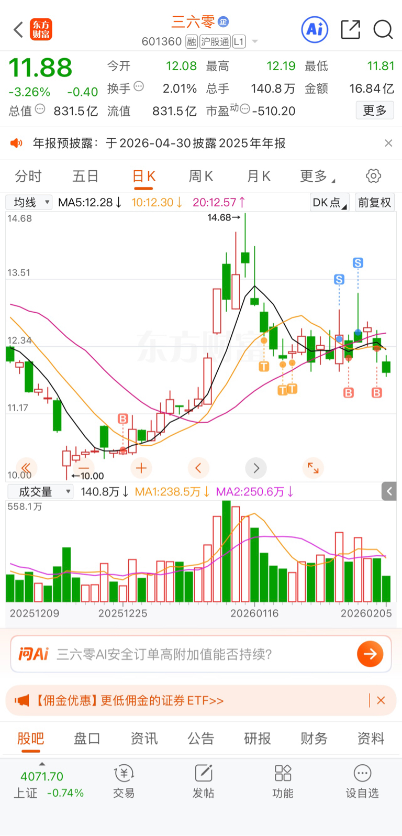Switch to the 周K chart tab
The width and height of the screenshot is (402, 836).
click(x=200, y=176)
